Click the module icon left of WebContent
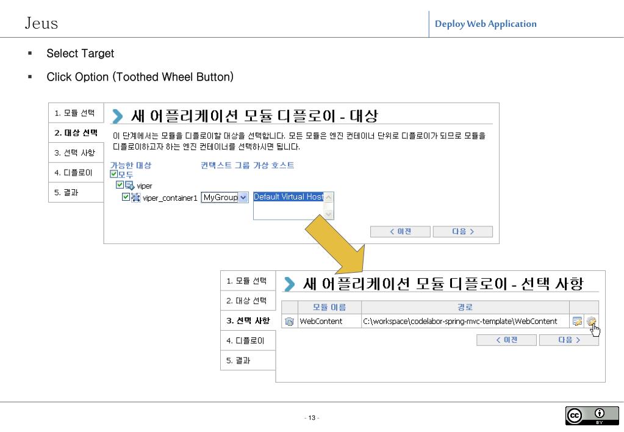Image resolution: width=624 pixels, height=432 pixels. coord(289,322)
